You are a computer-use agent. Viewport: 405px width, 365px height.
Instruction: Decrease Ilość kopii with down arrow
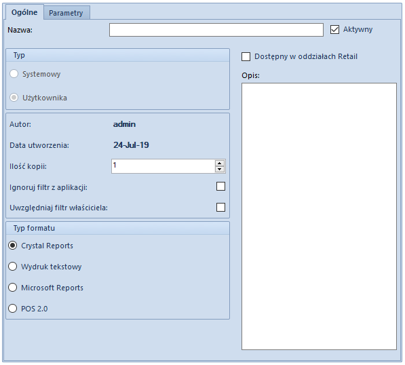[x=220, y=169]
